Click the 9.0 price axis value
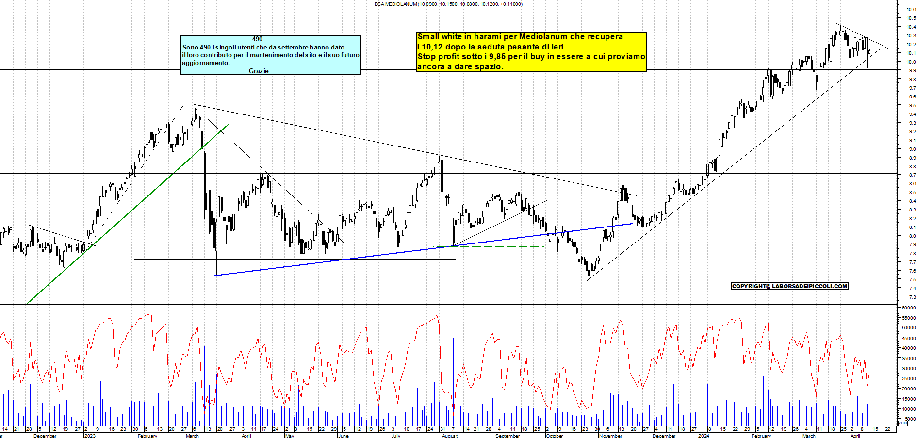This screenshot has width=917, height=438. [x=912, y=149]
